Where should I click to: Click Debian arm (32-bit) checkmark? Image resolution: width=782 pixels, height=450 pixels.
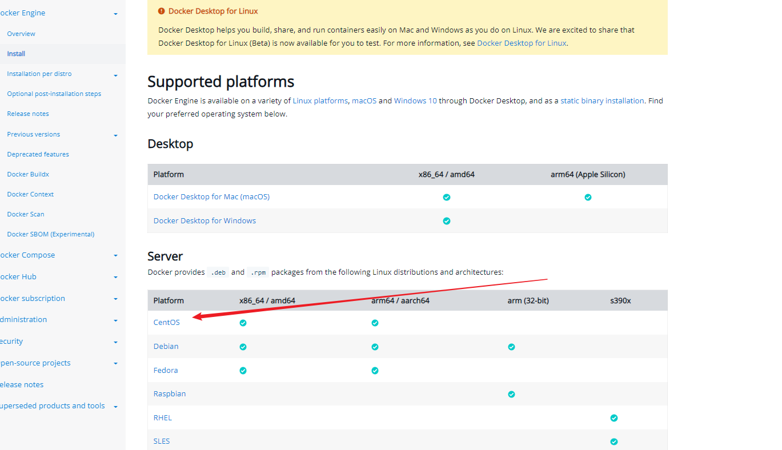pyautogui.click(x=511, y=347)
